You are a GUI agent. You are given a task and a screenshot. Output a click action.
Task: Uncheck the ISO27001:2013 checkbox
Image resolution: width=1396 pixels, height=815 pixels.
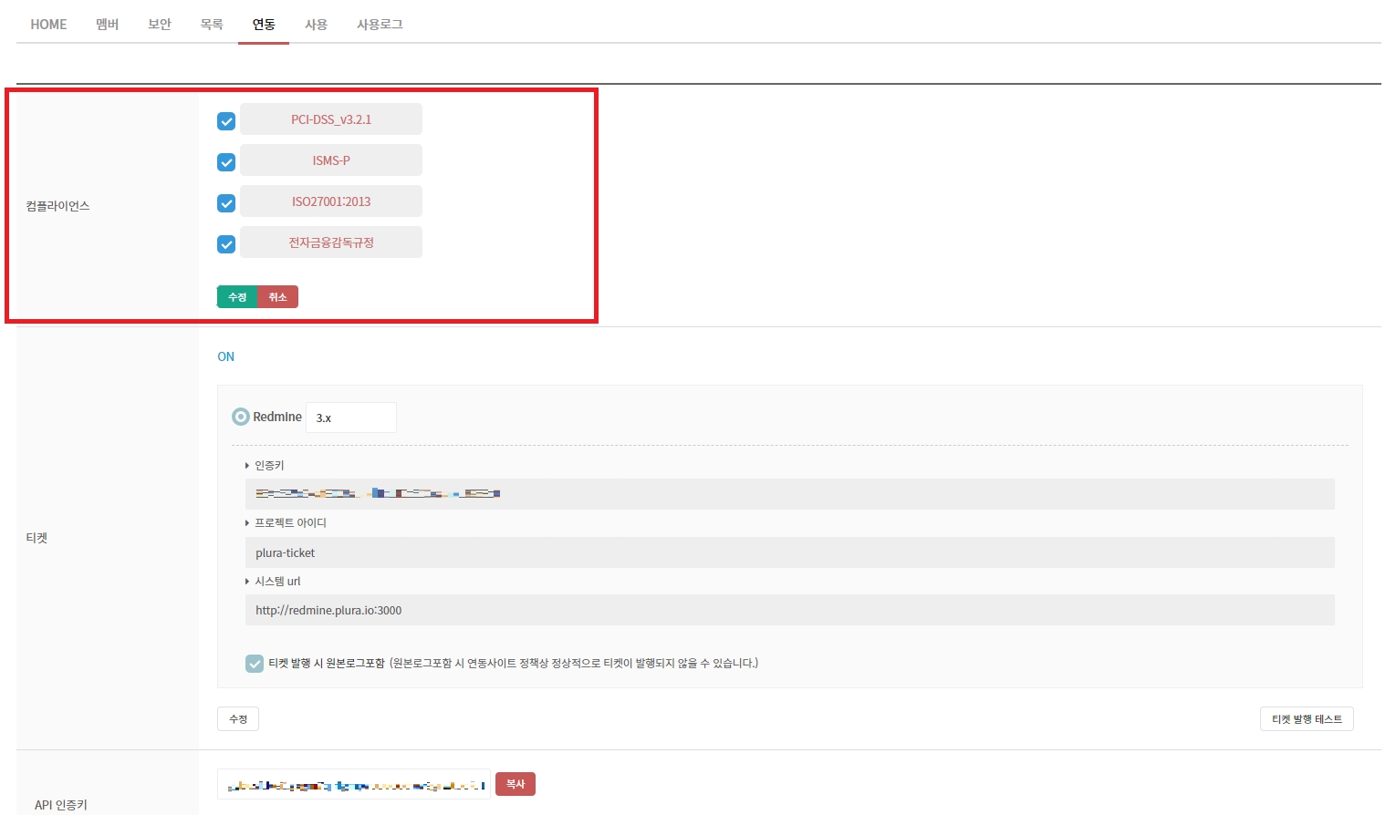coord(226,203)
